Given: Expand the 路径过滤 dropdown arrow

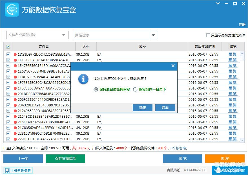Looking at the screenshot, I should point(153,35).
